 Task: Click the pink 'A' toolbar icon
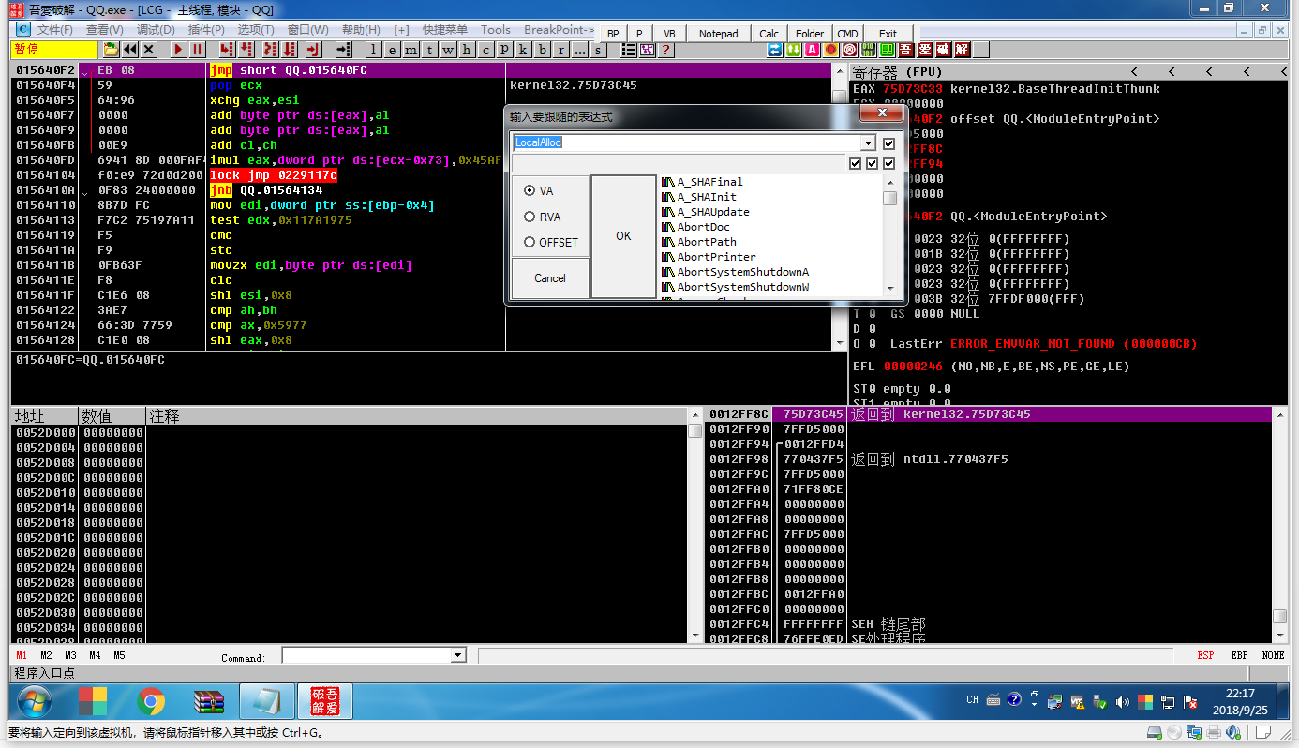[812, 50]
